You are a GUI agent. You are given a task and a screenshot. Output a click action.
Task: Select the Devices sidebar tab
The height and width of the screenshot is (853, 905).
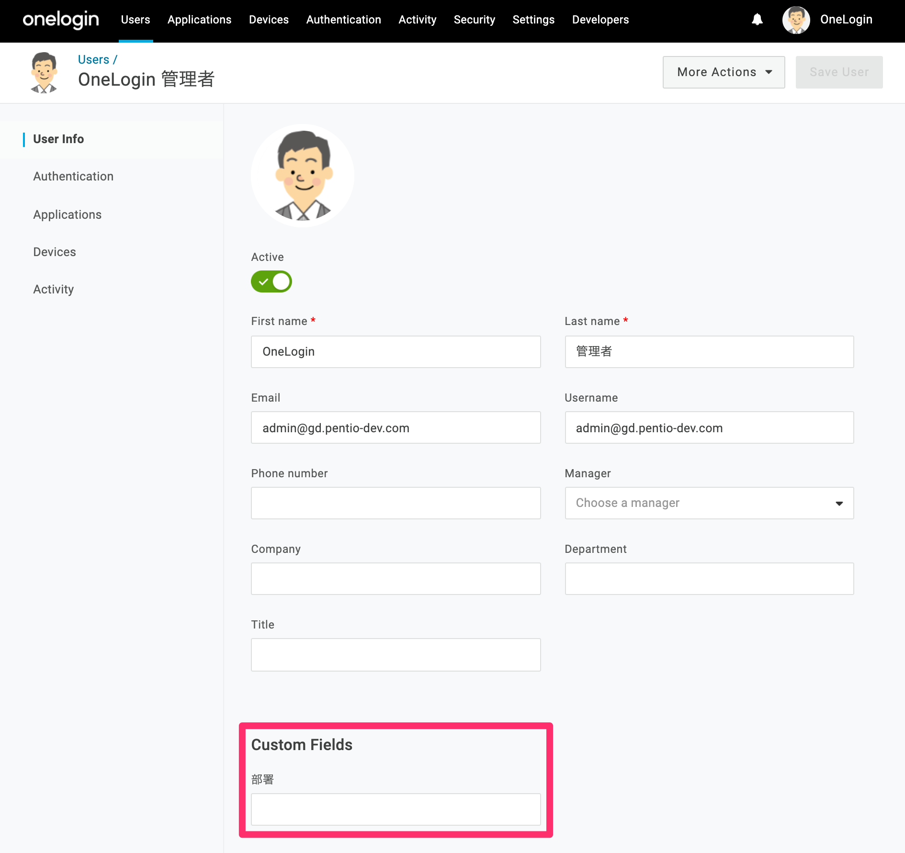(55, 252)
